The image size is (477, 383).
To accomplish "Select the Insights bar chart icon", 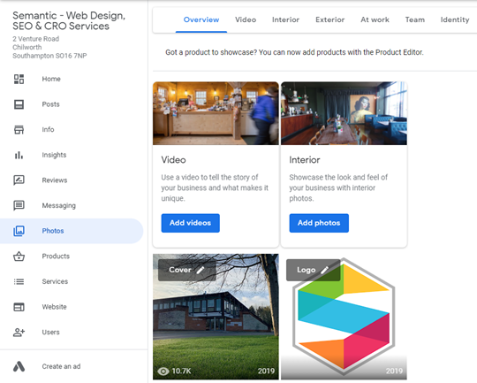I will pyautogui.click(x=19, y=155).
